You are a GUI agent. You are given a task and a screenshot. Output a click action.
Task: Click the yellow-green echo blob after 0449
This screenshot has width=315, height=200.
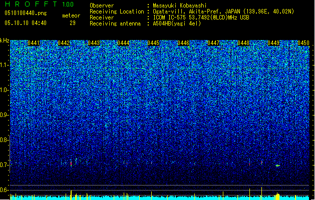tap(277, 165)
